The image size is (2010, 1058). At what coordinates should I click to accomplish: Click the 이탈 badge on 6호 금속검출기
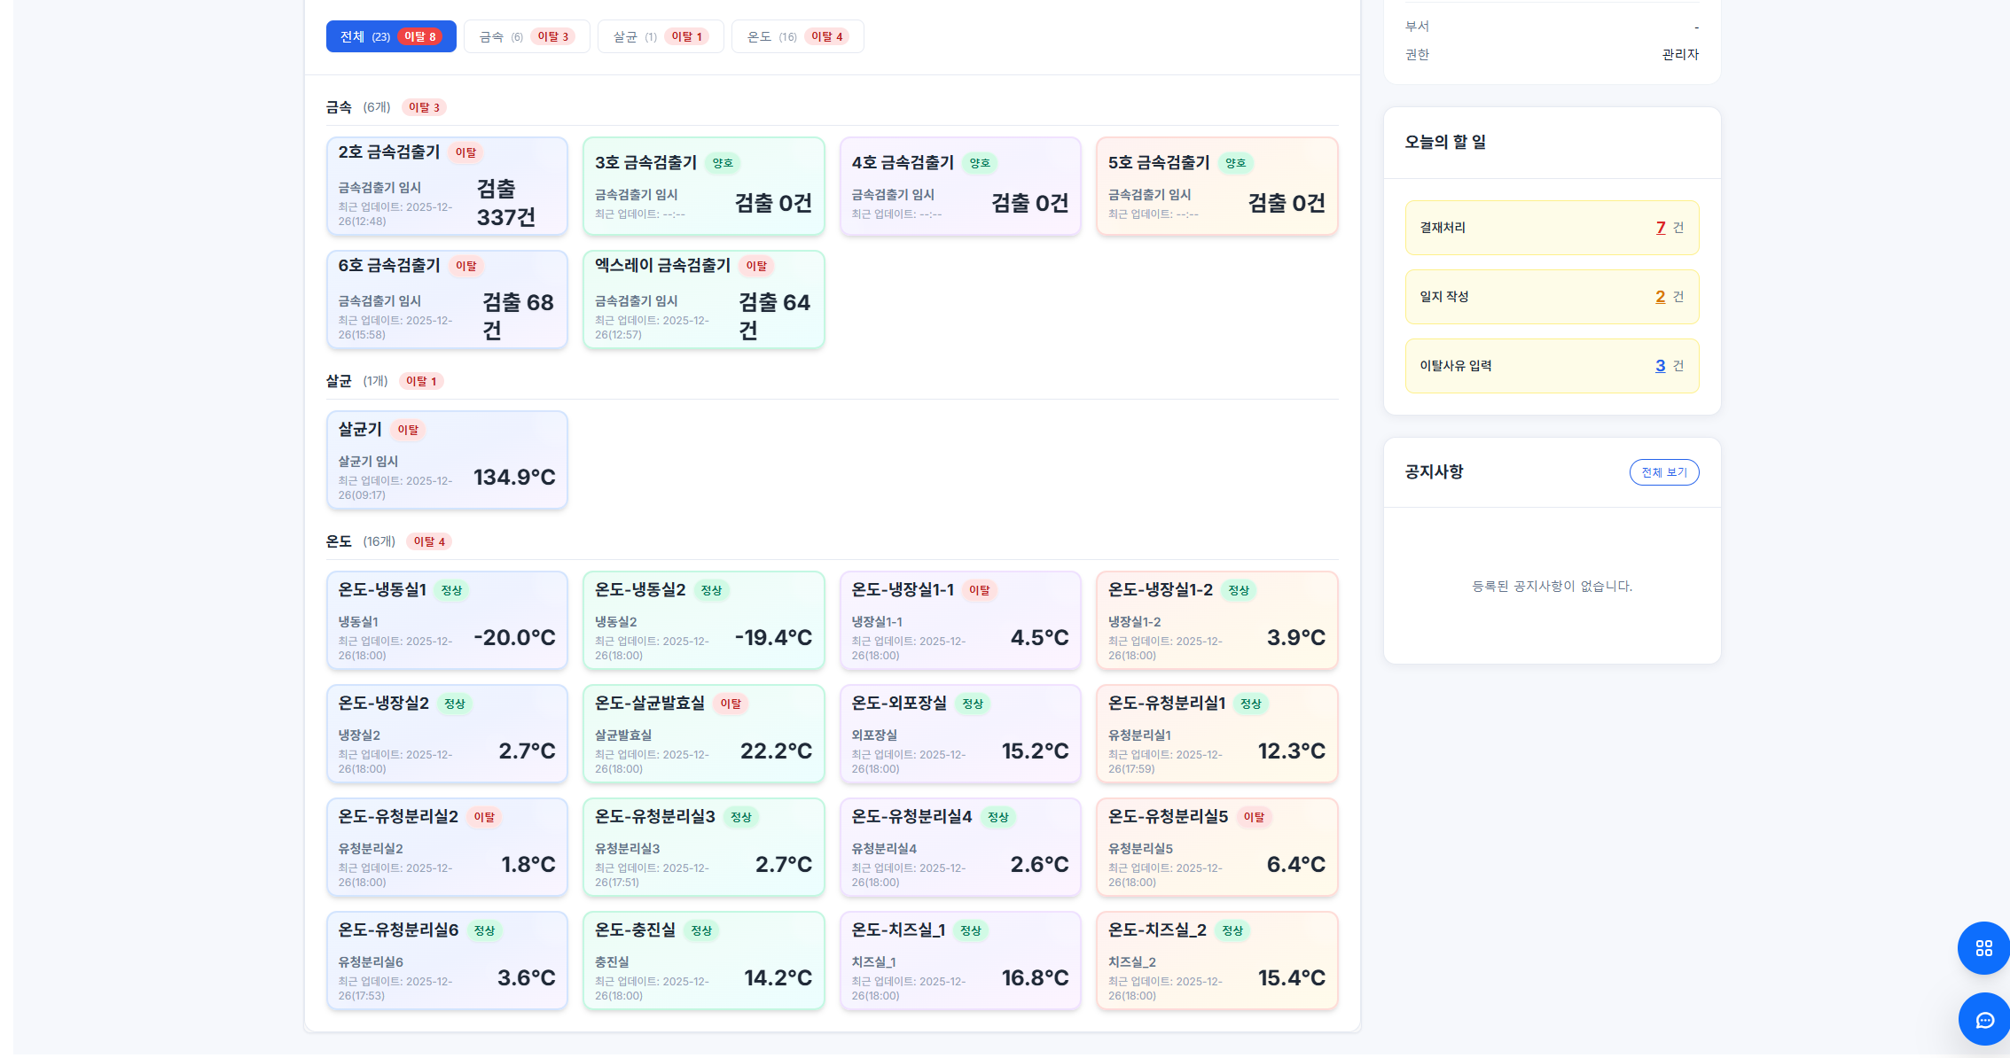[465, 266]
